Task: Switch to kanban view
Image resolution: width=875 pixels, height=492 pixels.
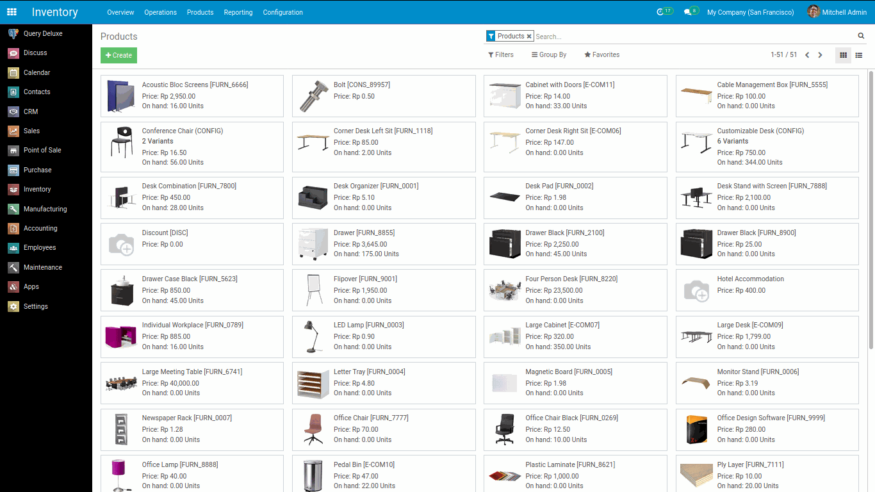Action: coord(844,55)
